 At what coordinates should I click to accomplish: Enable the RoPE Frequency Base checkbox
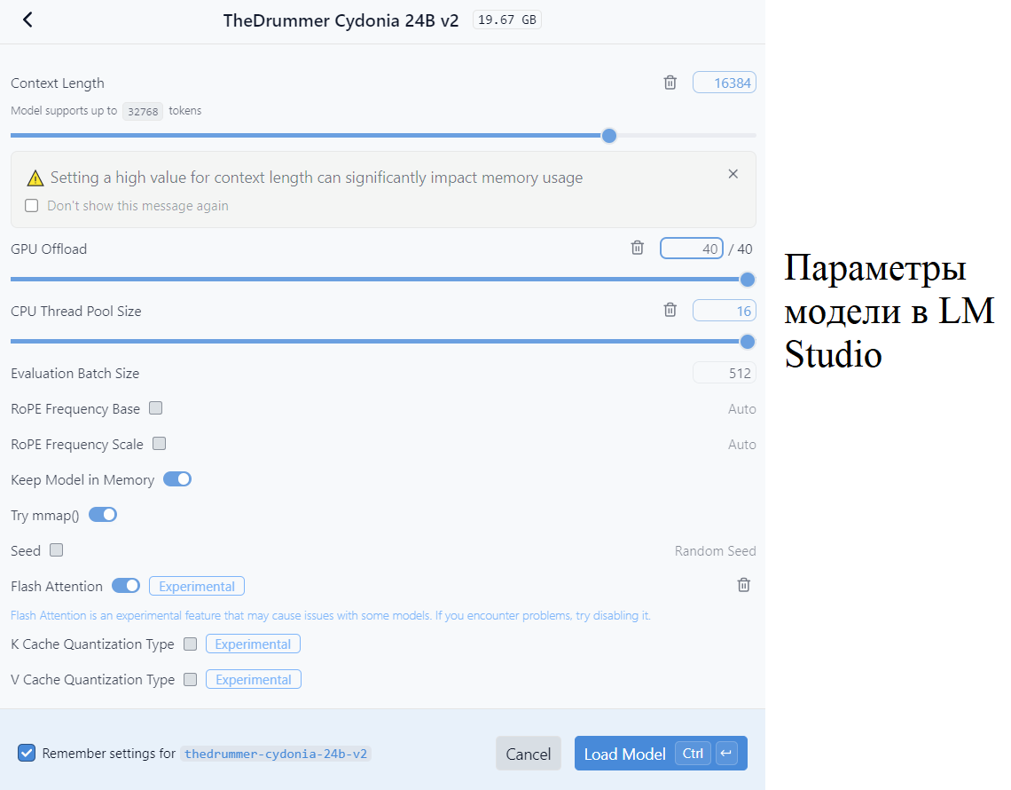[155, 408]
